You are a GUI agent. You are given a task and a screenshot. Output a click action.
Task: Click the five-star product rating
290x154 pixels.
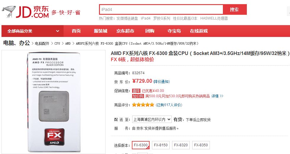(x=143, y=105)
